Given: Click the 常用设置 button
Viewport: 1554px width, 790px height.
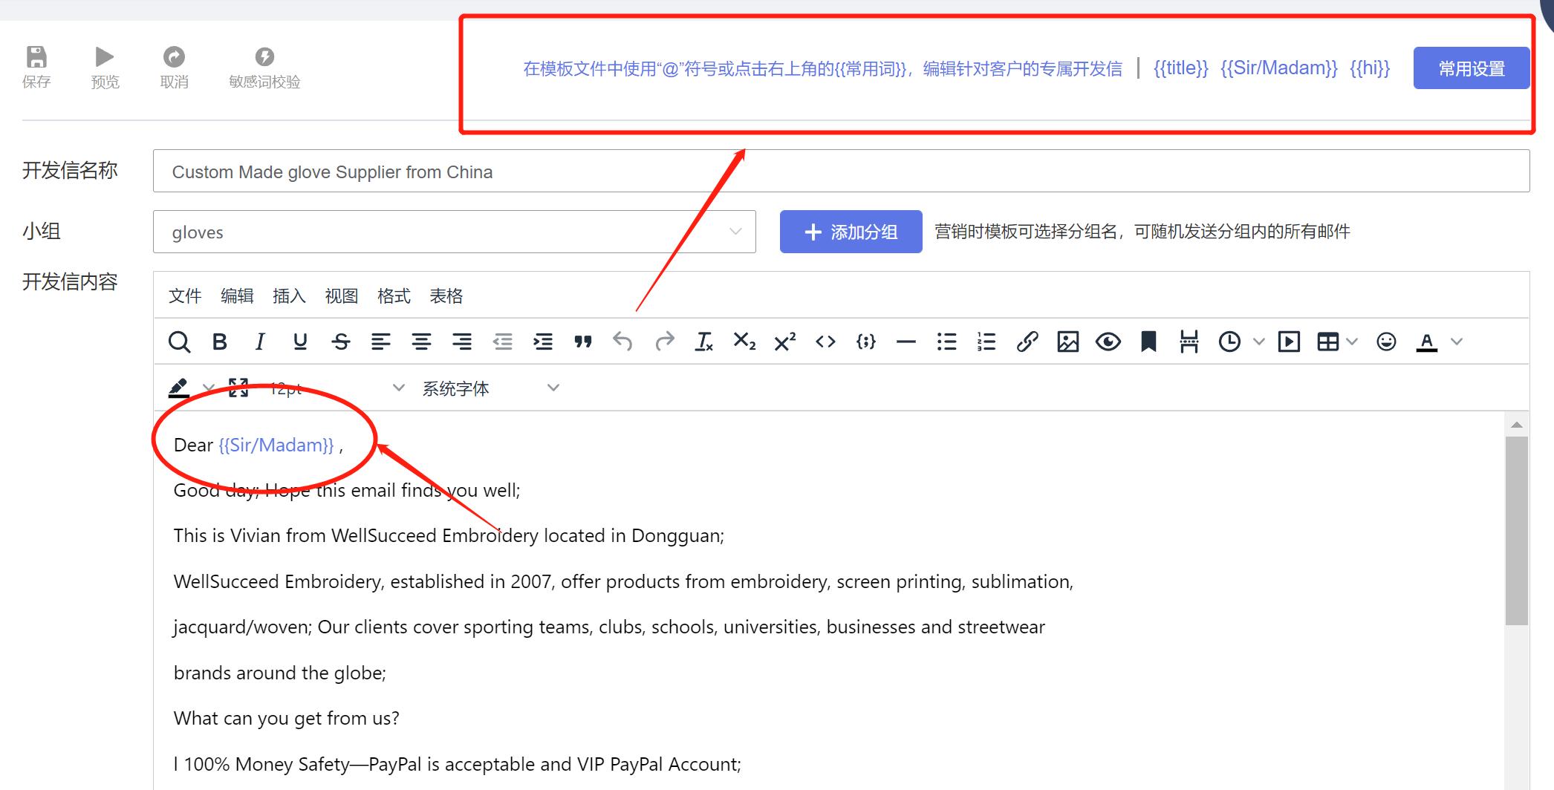Looking at the screenshot, I should coord(1470,68).
